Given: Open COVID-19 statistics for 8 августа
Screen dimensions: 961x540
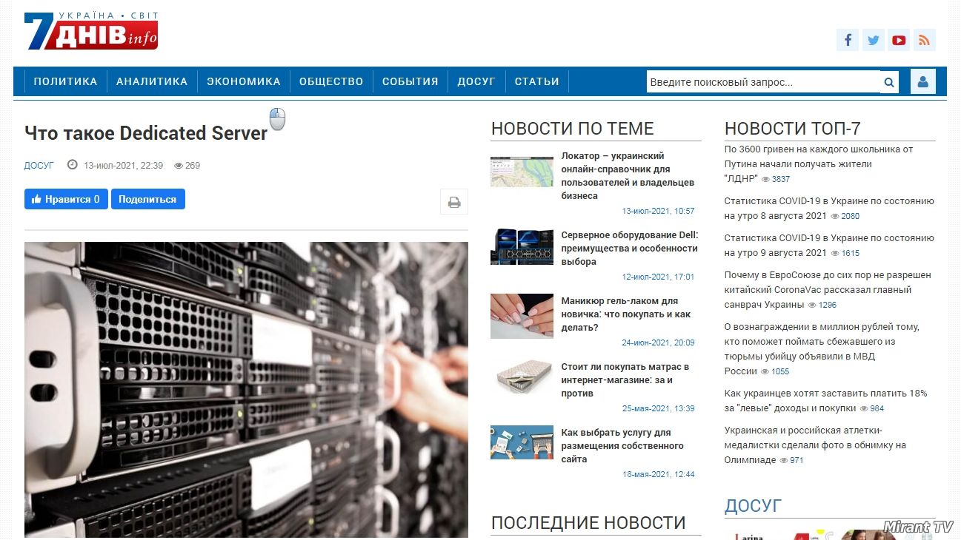Looking at the screenshot, I should tap(829, 209).
